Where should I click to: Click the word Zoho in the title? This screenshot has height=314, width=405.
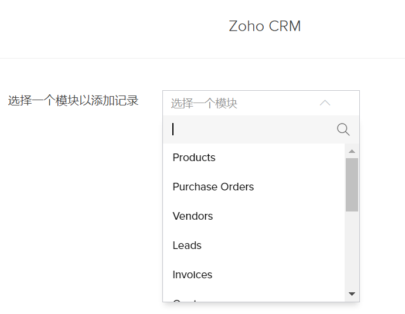tap(246, 26)
